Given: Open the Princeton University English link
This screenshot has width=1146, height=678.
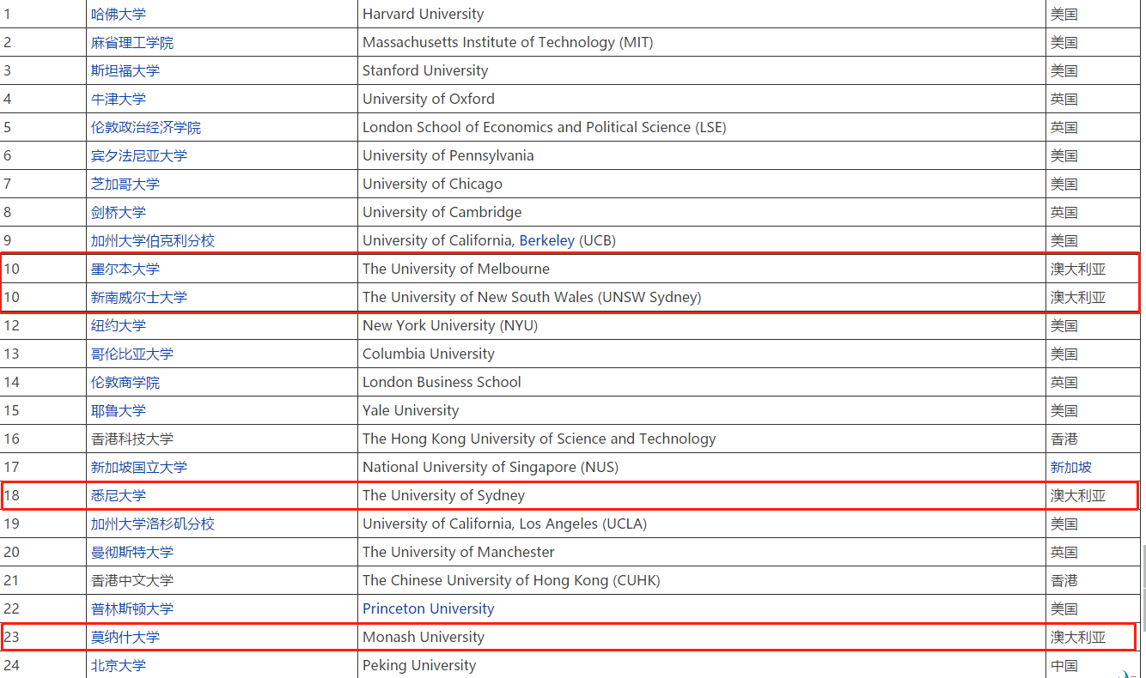Looking at the screenshot, I should (429, 608).
